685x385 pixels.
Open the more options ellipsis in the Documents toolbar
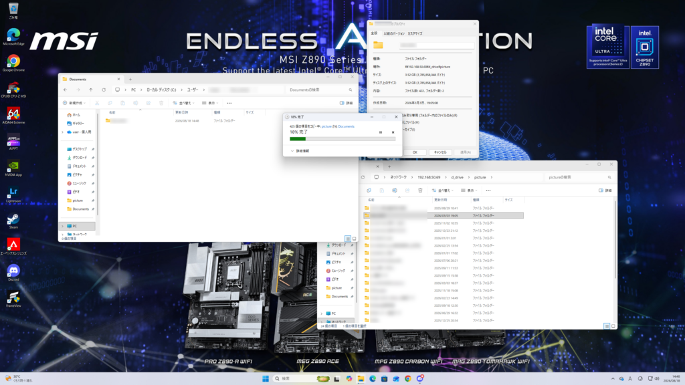(229, 103)
